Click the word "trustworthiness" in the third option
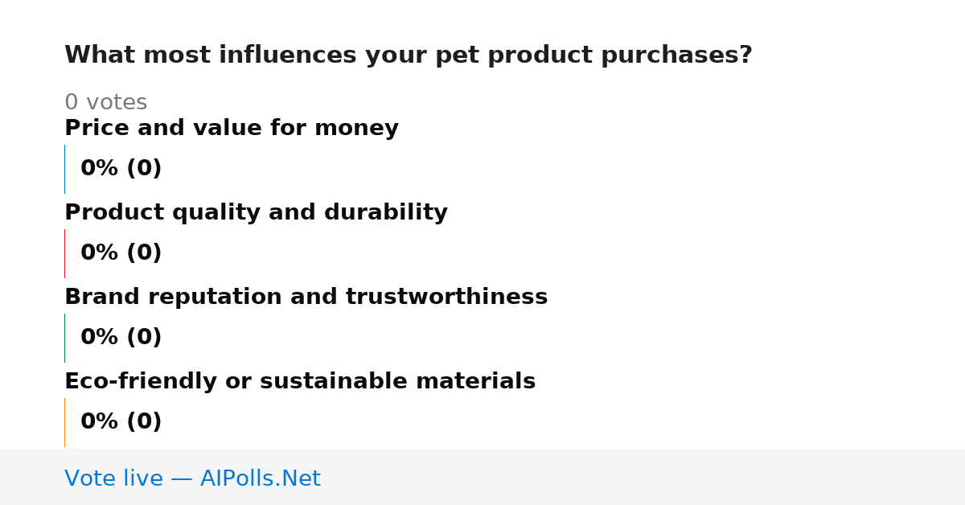 [x=446, y=298]
